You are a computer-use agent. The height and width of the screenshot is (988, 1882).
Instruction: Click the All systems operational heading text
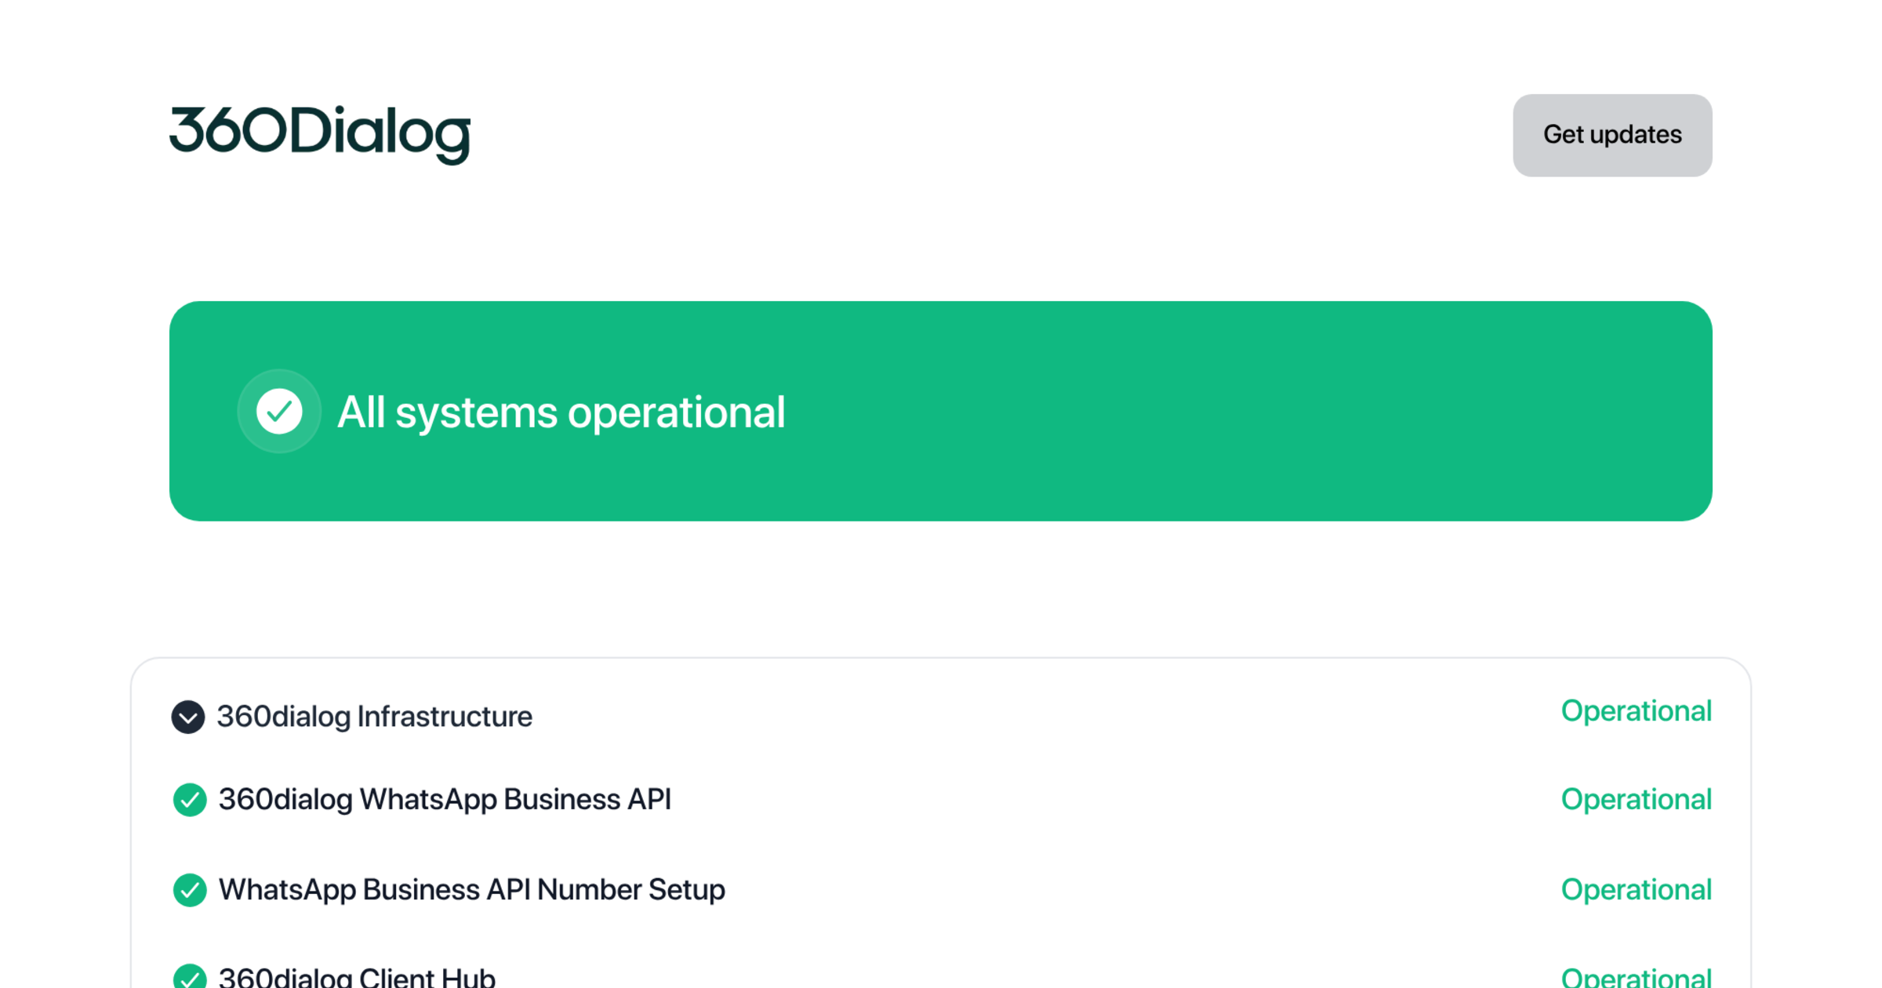click(x=561, y=412)
